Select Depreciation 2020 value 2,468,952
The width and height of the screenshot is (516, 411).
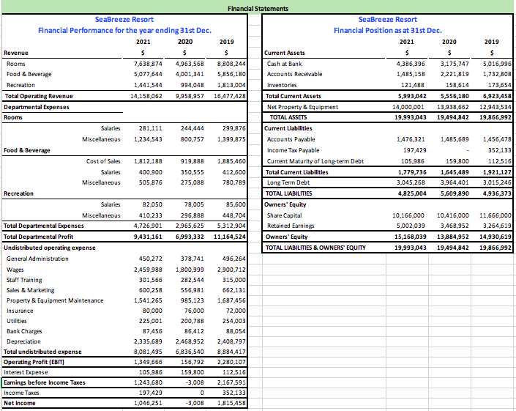coord(190,341)
